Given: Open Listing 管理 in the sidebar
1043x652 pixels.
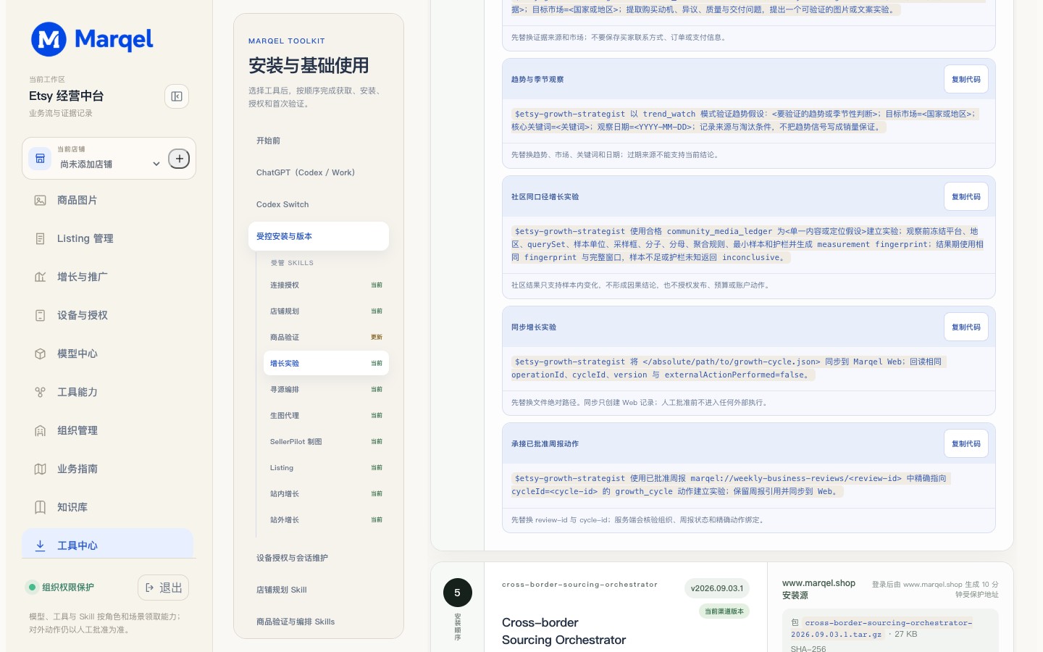Looking at the screenshot, I should pyautogui.click(x=108, y=238).
